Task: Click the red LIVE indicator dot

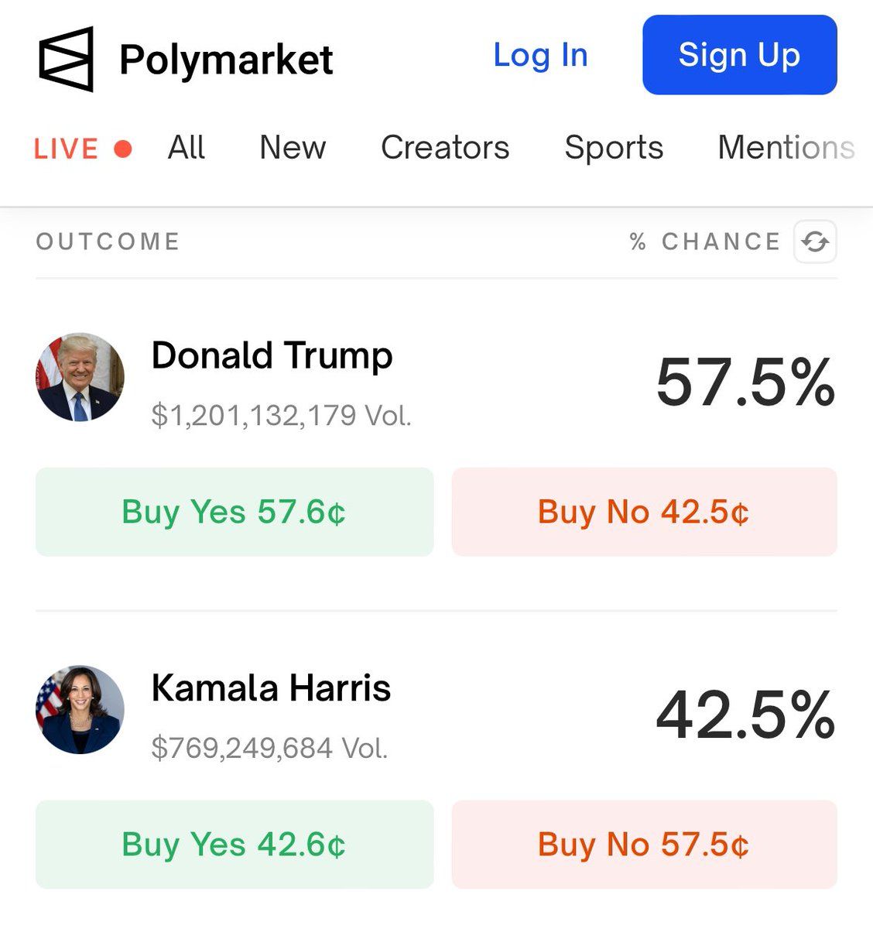Action: pyautogui.click(x=123, y=148)
